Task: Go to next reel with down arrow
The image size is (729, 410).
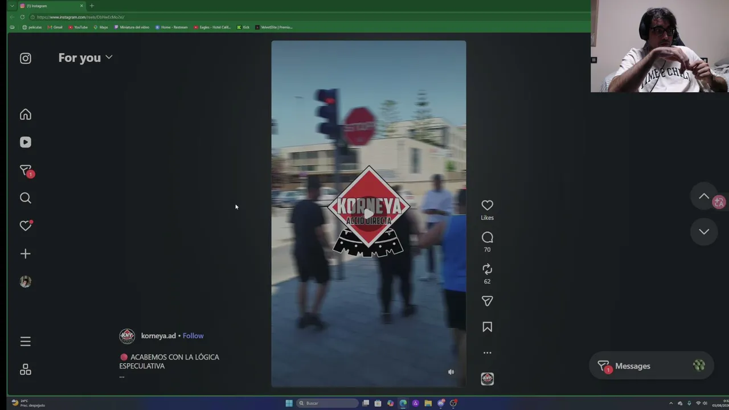Action: click(704, 232)
